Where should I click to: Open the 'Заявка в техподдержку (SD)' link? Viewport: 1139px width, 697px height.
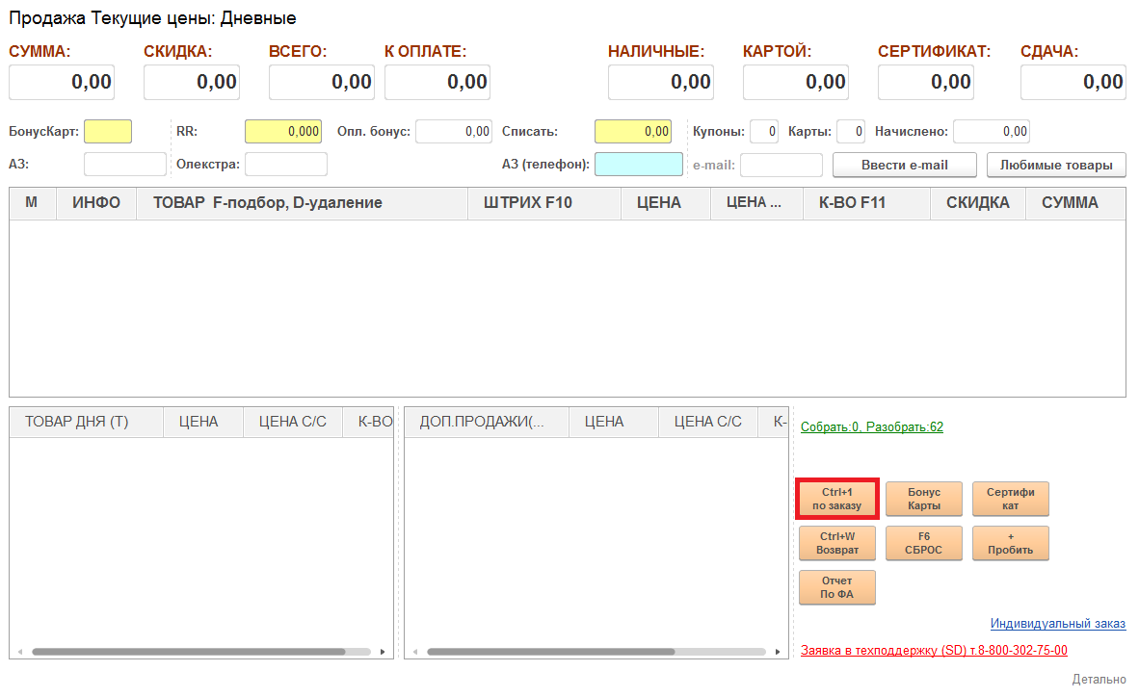pos(933,651)
